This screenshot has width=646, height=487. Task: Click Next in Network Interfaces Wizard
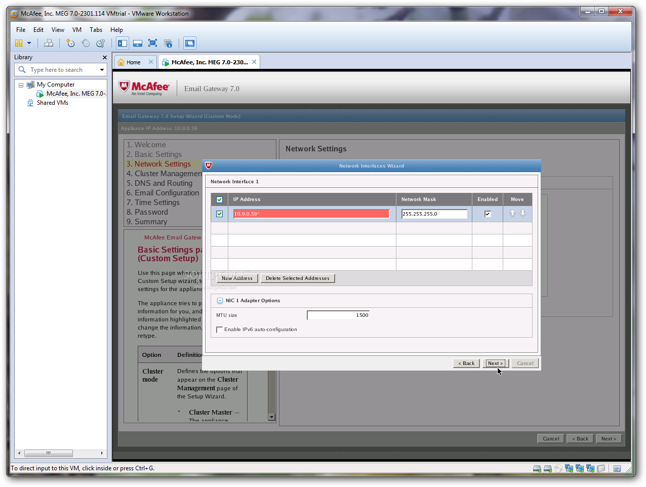click(x=495, y=363)
